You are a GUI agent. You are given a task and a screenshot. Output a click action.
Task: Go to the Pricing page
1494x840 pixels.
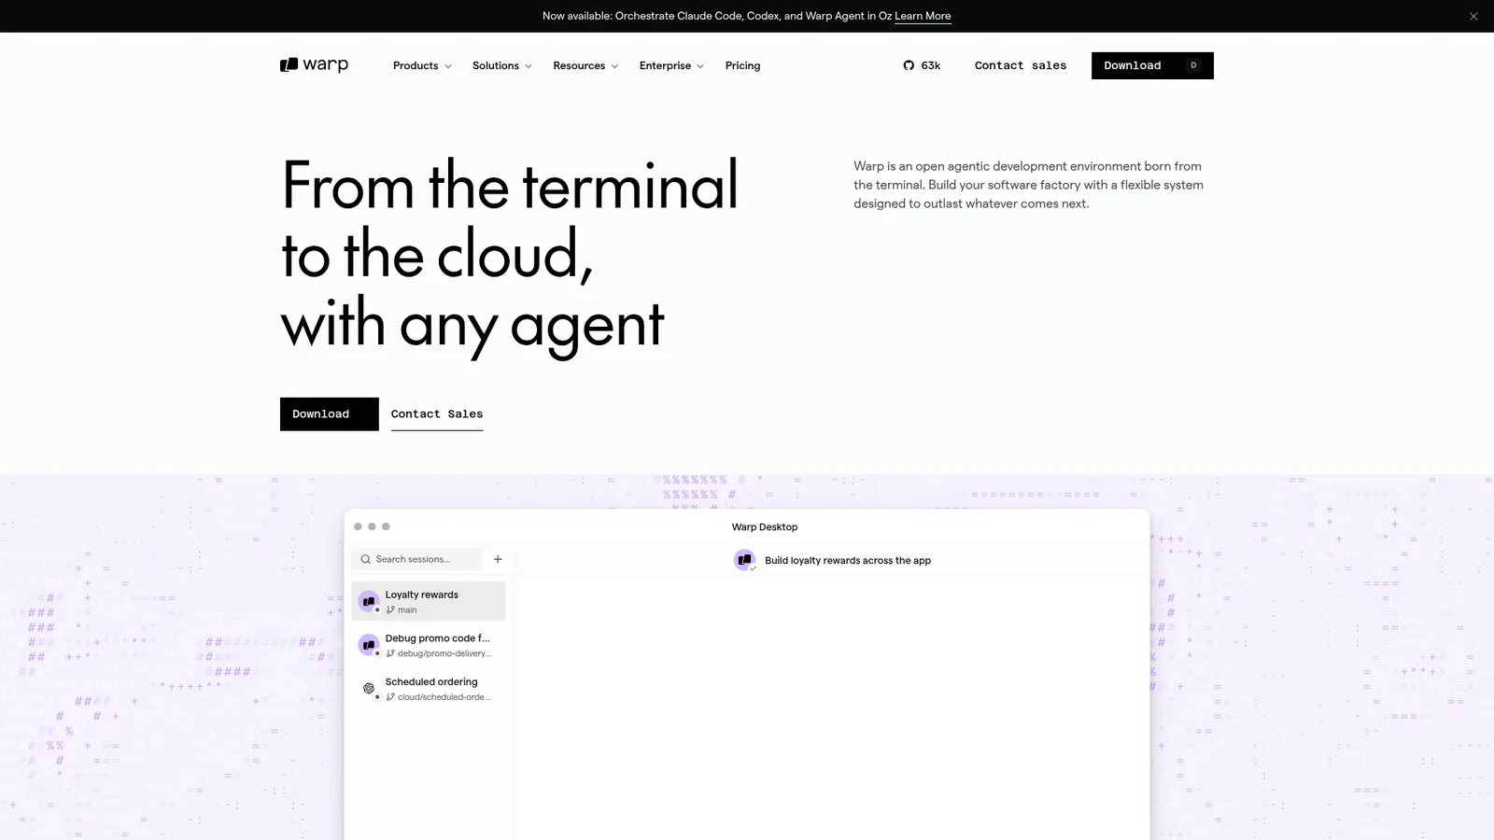(742, 65)
